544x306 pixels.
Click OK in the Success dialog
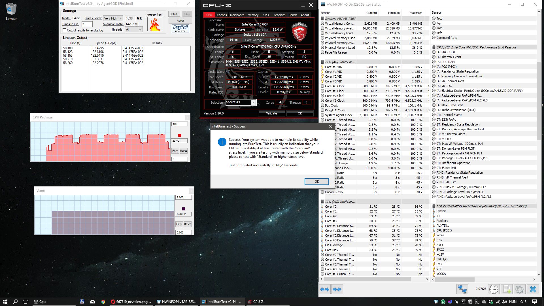316,182
